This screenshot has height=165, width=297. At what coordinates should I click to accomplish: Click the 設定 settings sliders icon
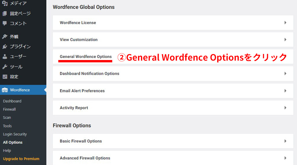point(5,77)
